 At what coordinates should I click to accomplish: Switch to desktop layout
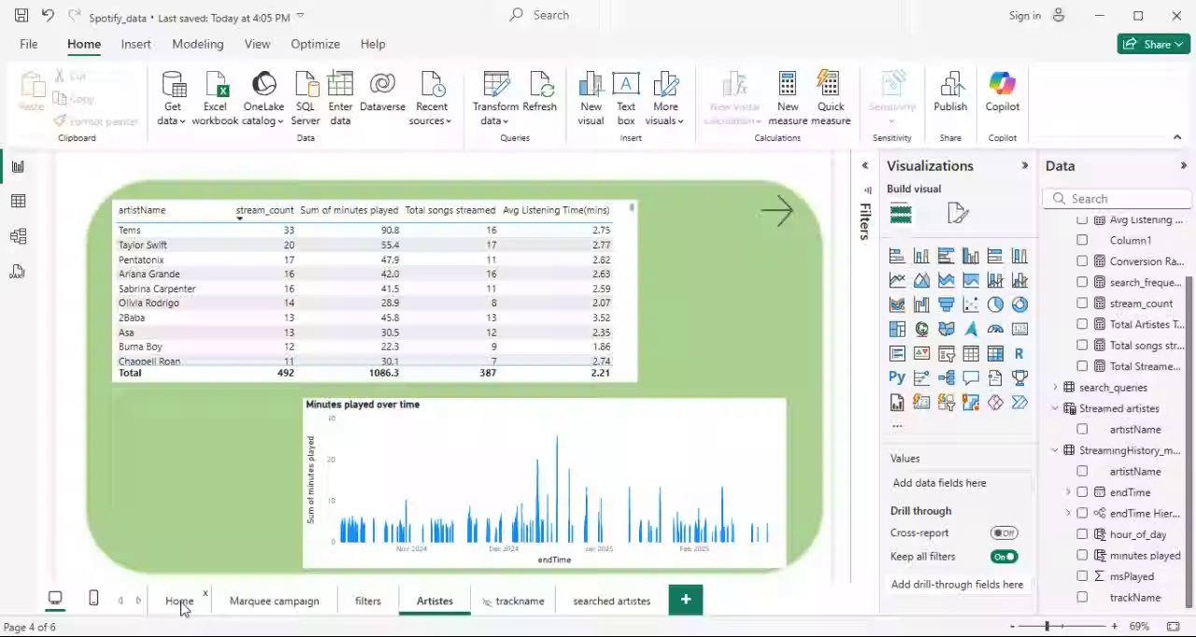pos(55,599)
